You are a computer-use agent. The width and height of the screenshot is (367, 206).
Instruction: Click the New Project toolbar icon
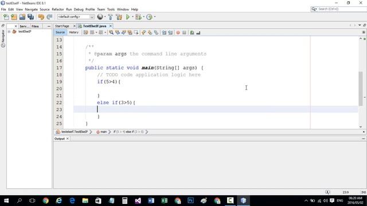click(x=14, y=17)
